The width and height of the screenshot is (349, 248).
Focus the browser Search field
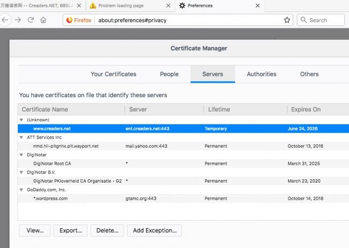coord(321,20)
